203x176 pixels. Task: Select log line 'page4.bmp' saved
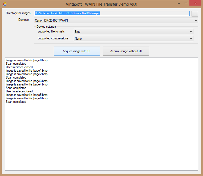pyautogui.click(x=27, y=84)
